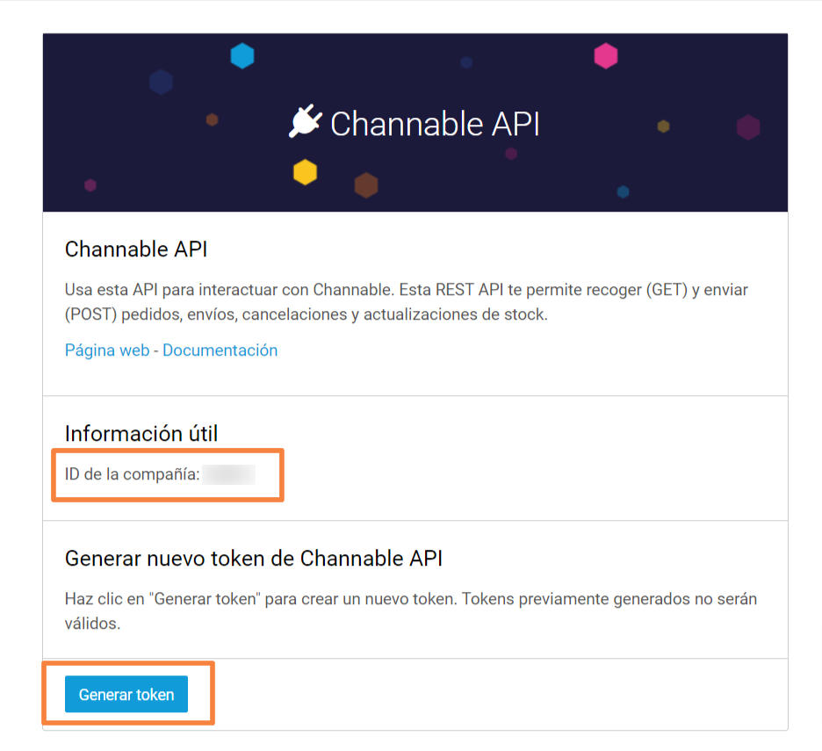
Task: Click the large brown hexagon beside yellow one
Action: click(x=366, y=185)
